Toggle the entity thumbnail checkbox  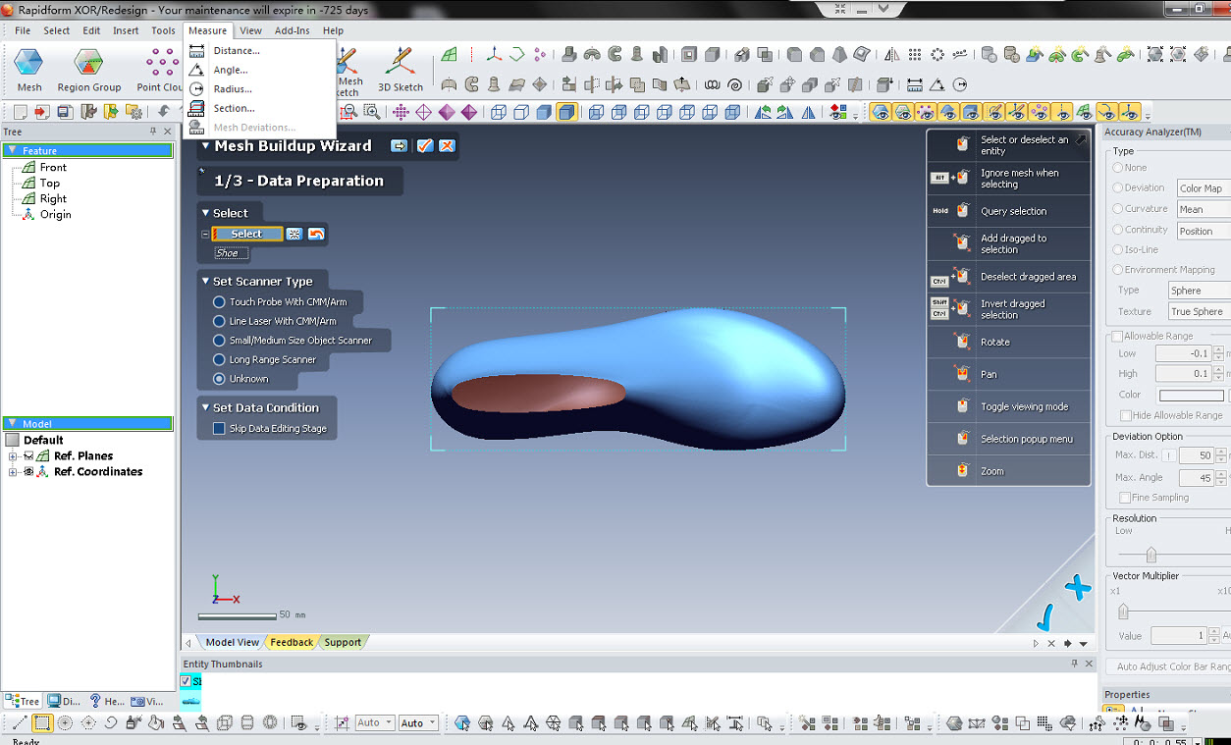(x=187, y=681)
